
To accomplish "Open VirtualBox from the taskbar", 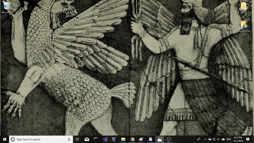I will click(x=114, y=139).
